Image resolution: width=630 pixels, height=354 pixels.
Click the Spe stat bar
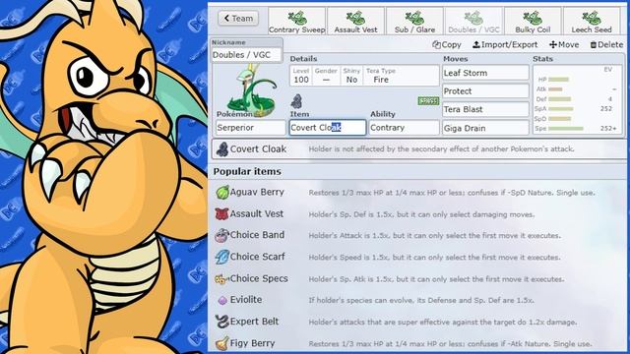point(566,129)
